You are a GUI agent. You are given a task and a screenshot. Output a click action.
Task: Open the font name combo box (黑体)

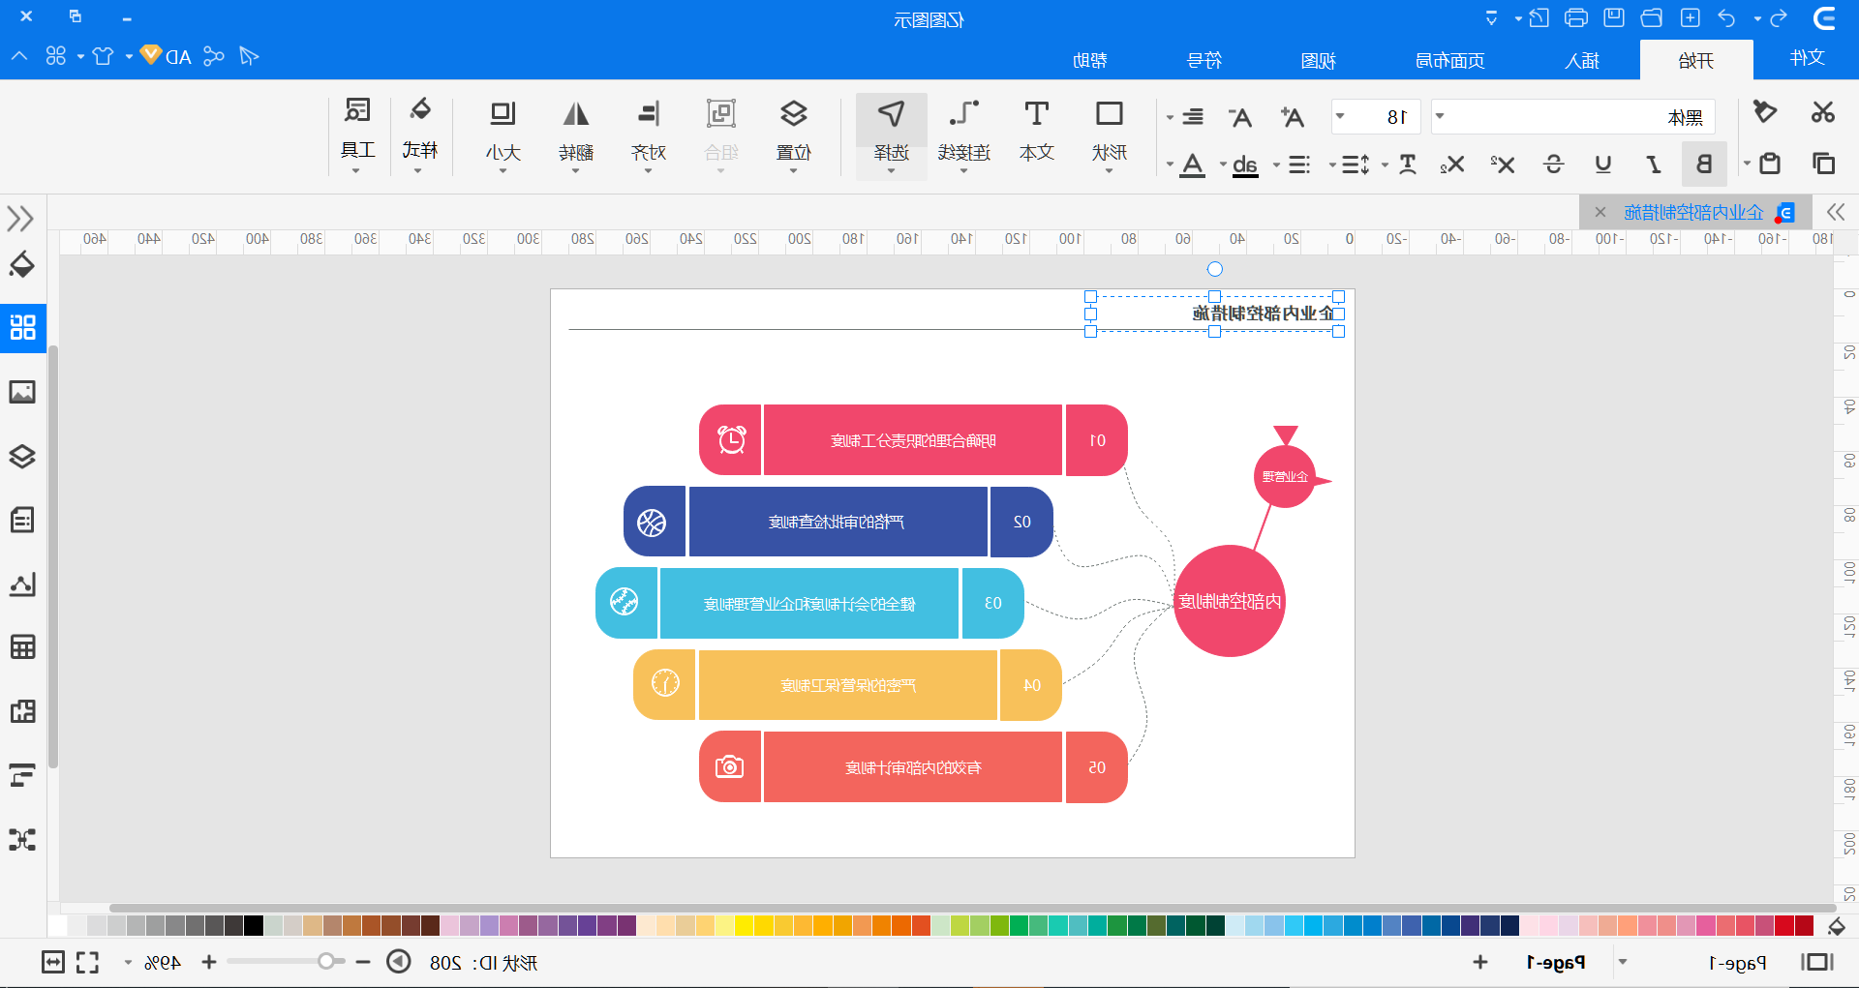(1573, 117)
